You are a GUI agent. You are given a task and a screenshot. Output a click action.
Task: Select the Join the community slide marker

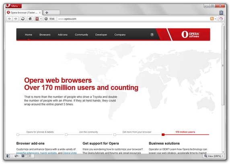tap(66, 135)
